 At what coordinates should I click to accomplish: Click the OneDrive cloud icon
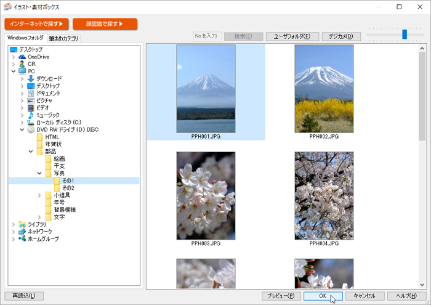pos(23,57)
